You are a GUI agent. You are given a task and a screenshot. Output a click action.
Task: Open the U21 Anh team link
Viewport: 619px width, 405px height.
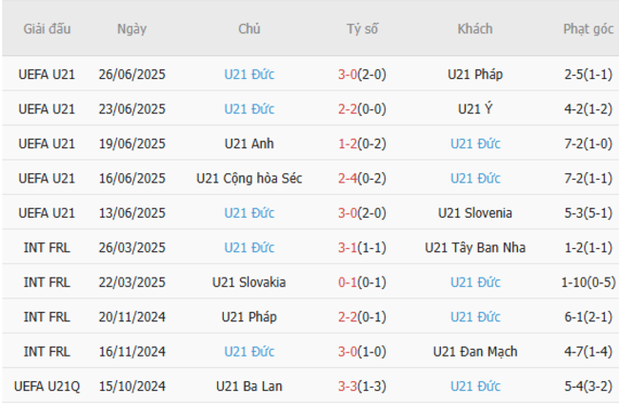(x=250, y=144)
